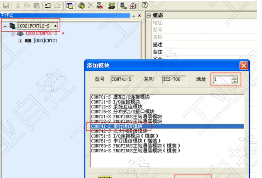Collapse the 组态 property group

click(148, 16)
